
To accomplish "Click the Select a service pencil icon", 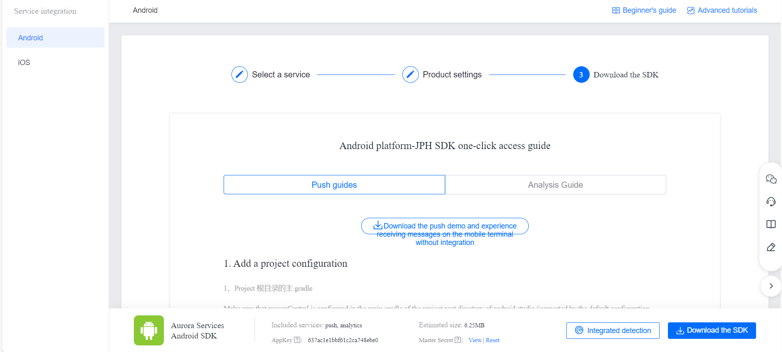I will coord(239,75).
